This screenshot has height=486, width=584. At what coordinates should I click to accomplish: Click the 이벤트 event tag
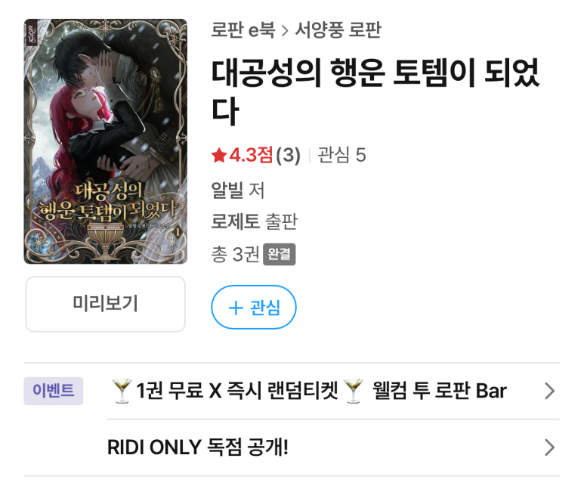[x=53, y=391]
